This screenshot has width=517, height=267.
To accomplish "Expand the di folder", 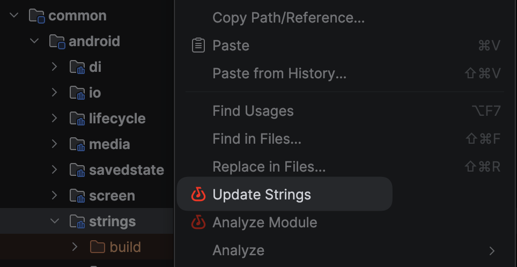I will [x=54, y=67].
